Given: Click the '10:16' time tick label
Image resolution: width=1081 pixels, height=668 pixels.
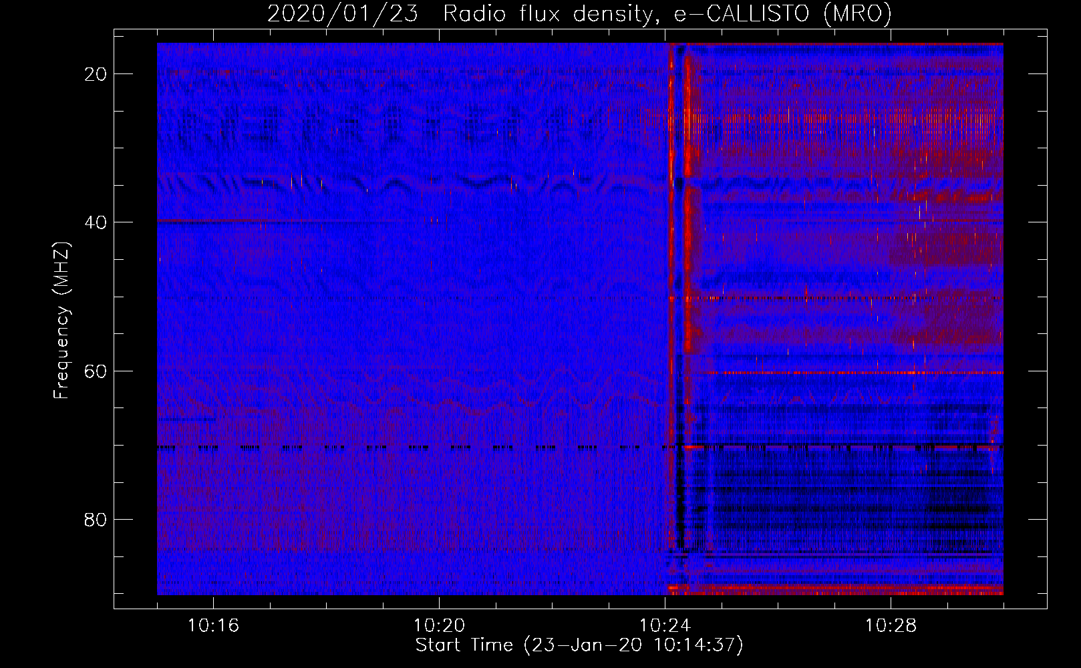Looking at the screenshot, I should pos(213,626).
